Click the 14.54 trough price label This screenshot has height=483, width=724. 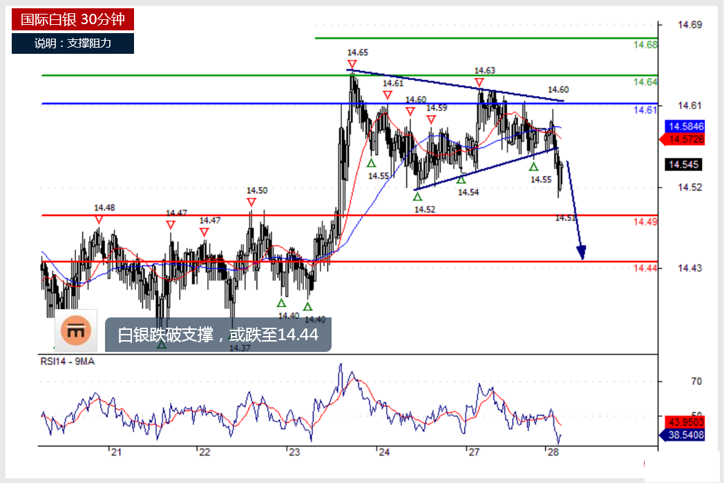(x=468, y=193)
